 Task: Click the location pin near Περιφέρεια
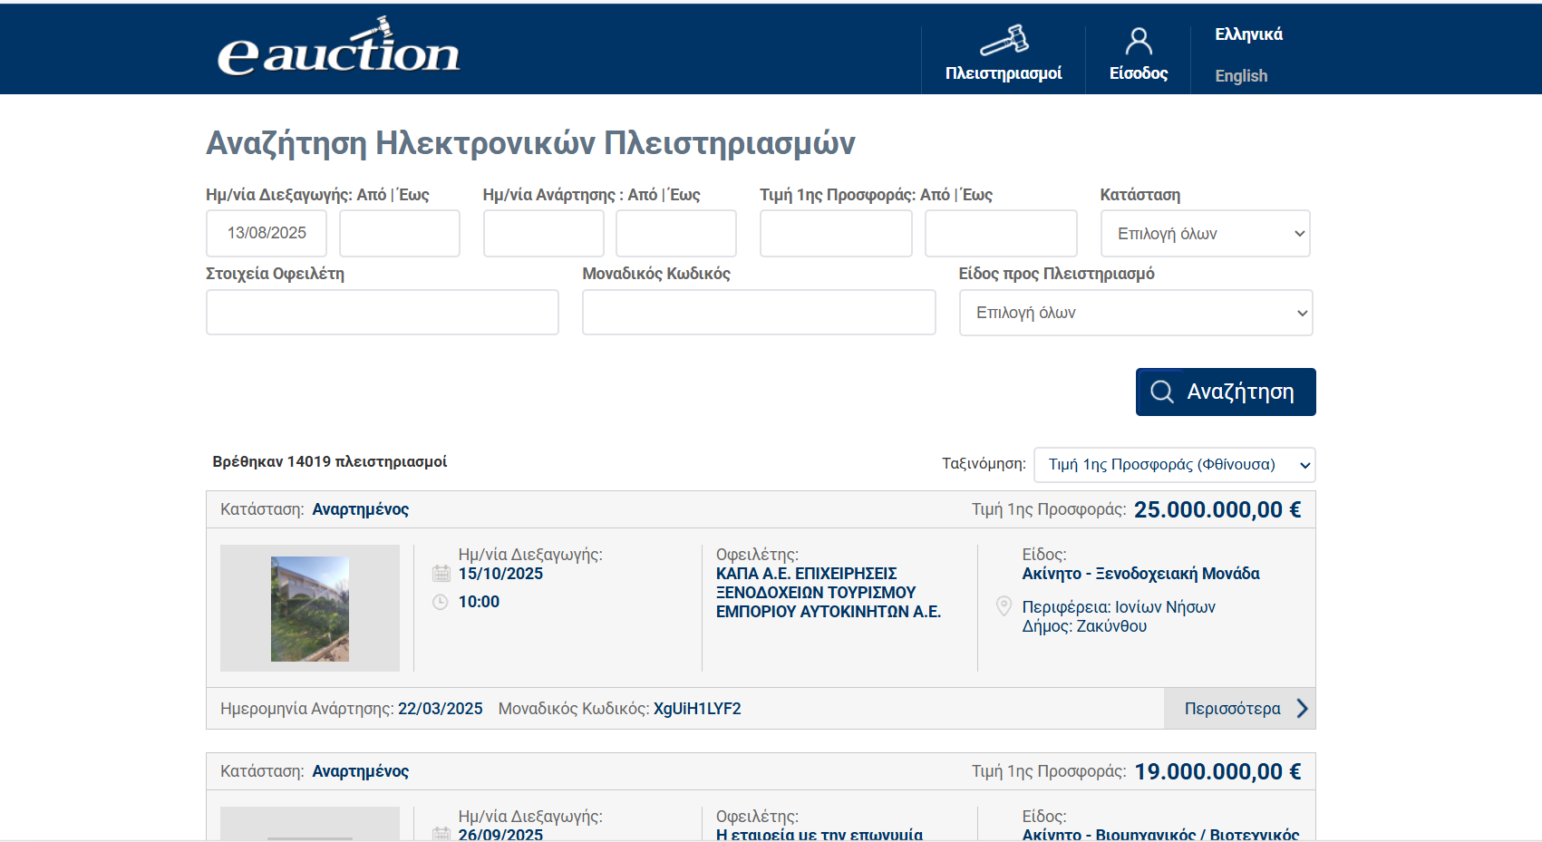tap(1004, 606)
